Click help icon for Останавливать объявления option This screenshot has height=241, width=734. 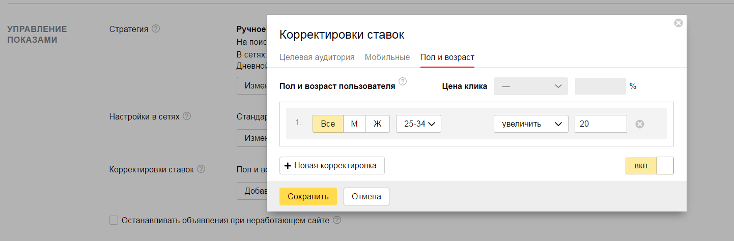click(x=336, y=221)
